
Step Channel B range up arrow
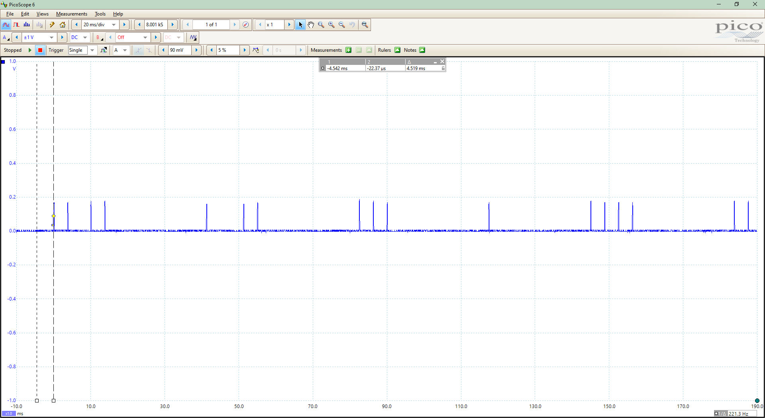coord(156,37)
